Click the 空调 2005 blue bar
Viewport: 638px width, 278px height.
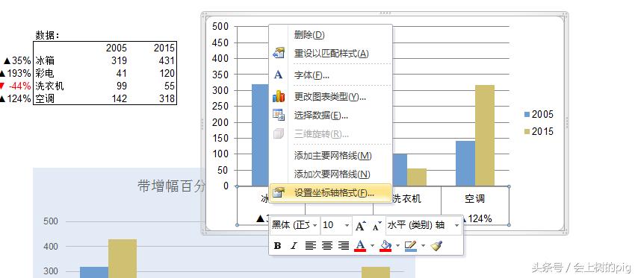pos(465,163)
